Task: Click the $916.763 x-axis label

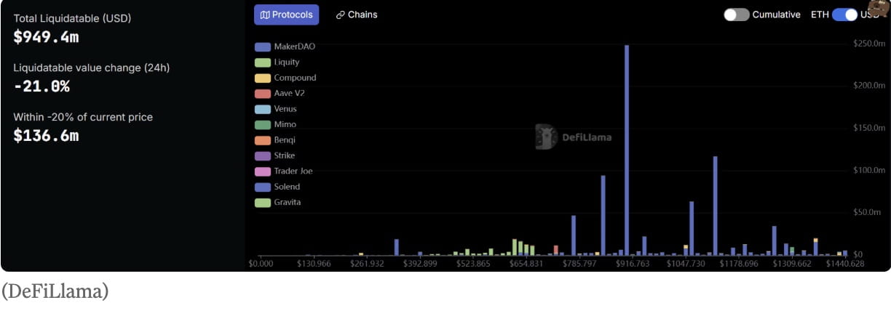Action: 633,264
